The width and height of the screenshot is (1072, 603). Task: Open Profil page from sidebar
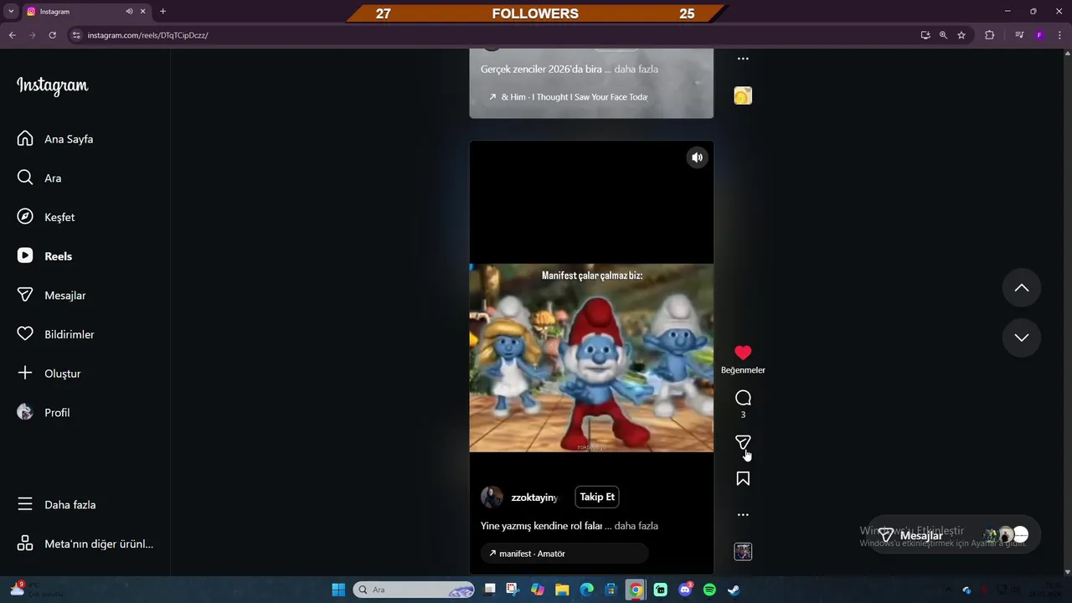coord(44,412)
